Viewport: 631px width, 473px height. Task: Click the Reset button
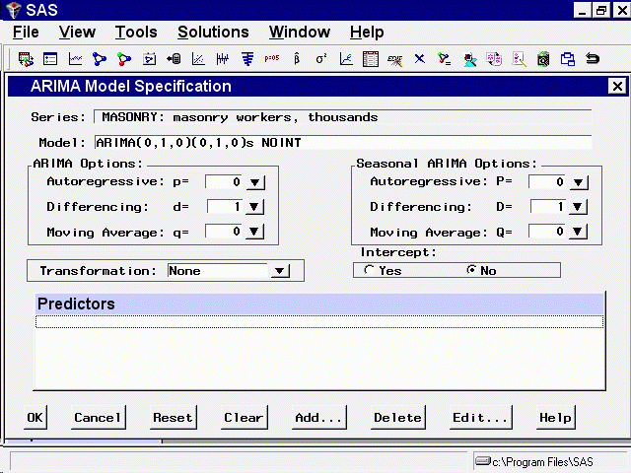click(174, 418)
